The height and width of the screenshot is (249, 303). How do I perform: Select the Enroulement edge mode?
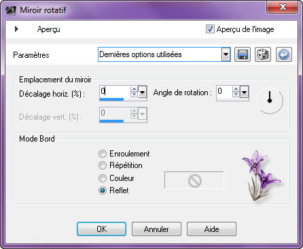(x=103, y=154)
